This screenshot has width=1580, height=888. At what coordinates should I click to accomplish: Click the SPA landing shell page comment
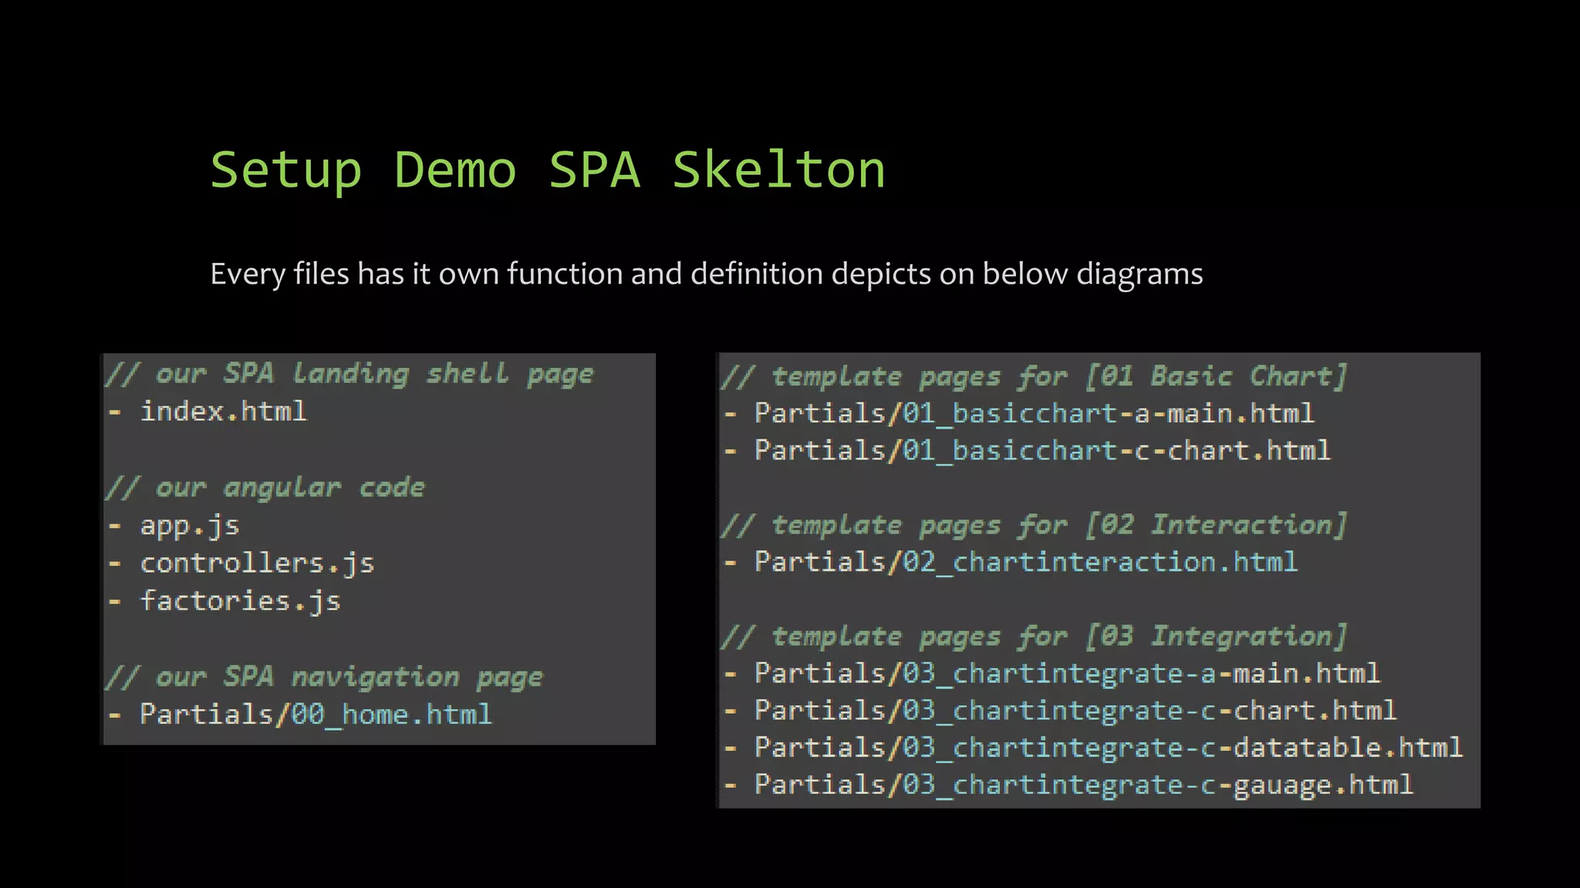tap(349, 375)
